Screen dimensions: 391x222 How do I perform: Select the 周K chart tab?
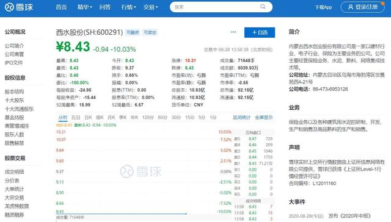pyautogui.click(x=100, y=118)
